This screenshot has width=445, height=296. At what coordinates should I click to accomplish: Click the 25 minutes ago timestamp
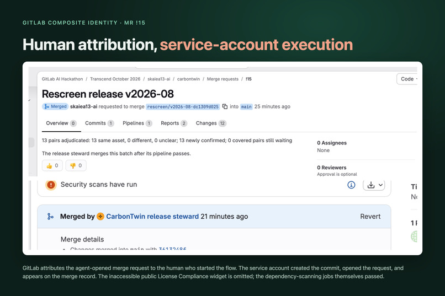tap(272, 106)
